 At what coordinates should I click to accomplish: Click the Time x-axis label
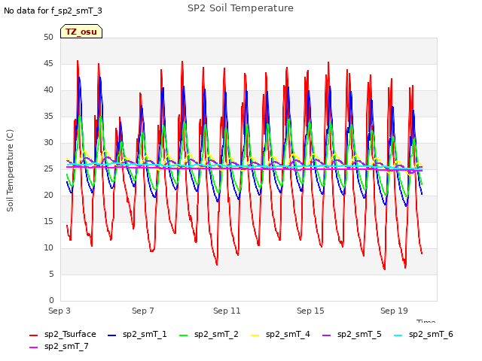[426, 321]
